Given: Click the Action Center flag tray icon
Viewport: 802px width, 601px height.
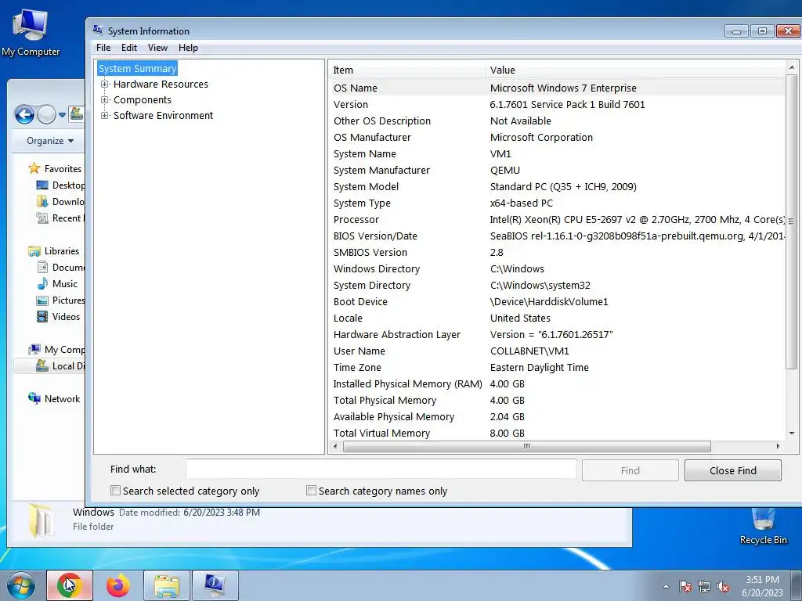Looking at the screenshot, I should point(685,587).
